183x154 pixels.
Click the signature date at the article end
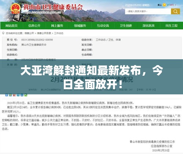161,150
